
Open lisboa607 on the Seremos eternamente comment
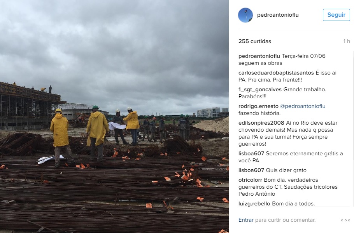click(x=251, y=153)
